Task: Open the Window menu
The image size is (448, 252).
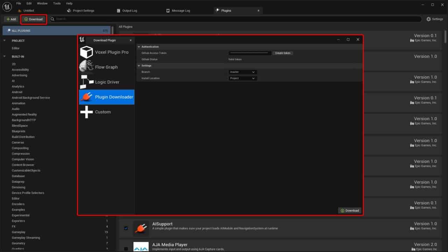Action: coord(42,3)
